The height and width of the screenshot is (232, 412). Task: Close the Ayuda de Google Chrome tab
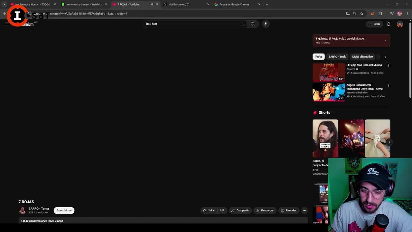coord(259,5)
